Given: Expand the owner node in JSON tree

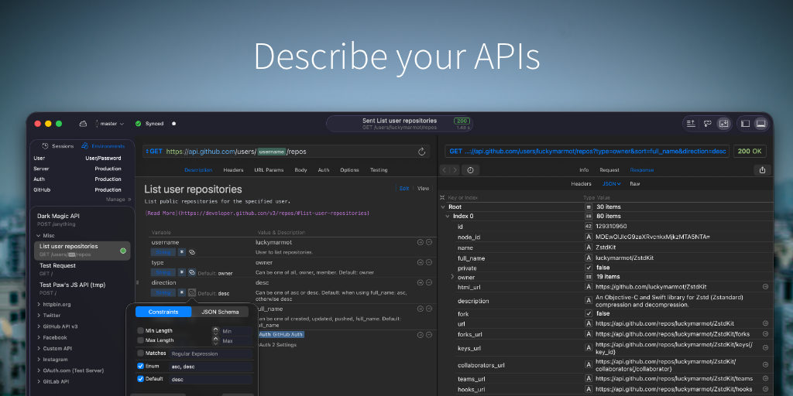Looking at the screenshot, I should pyautogui.click(x=452, y=277).
